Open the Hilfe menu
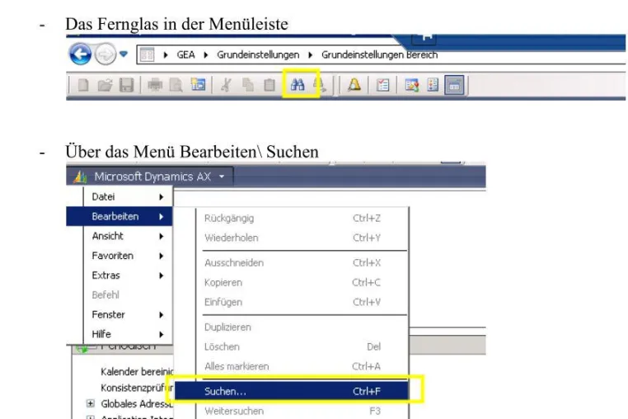 pos(129,334)
